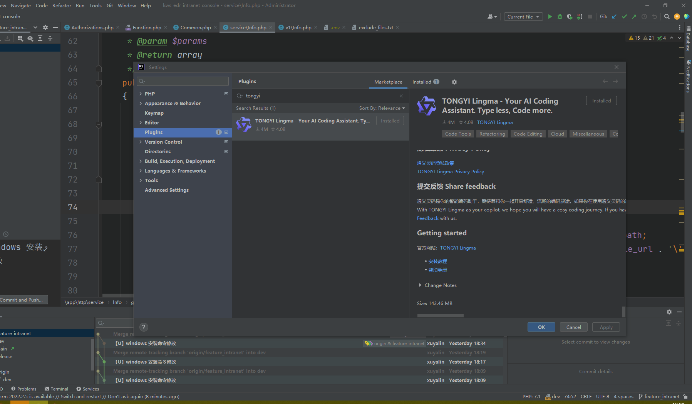Go to the next highlighted error arrow
The width and height of the screenshot is (692, 404).
point(680,38)
